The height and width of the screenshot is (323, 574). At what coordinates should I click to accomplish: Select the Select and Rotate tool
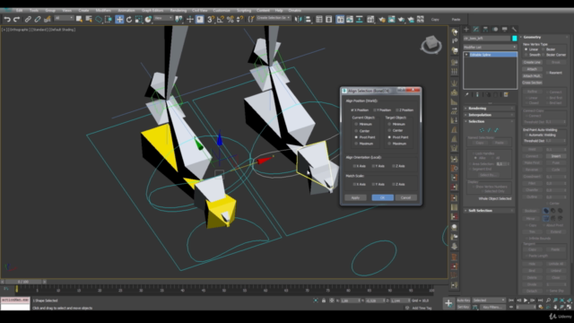click(x=129, y=19)
